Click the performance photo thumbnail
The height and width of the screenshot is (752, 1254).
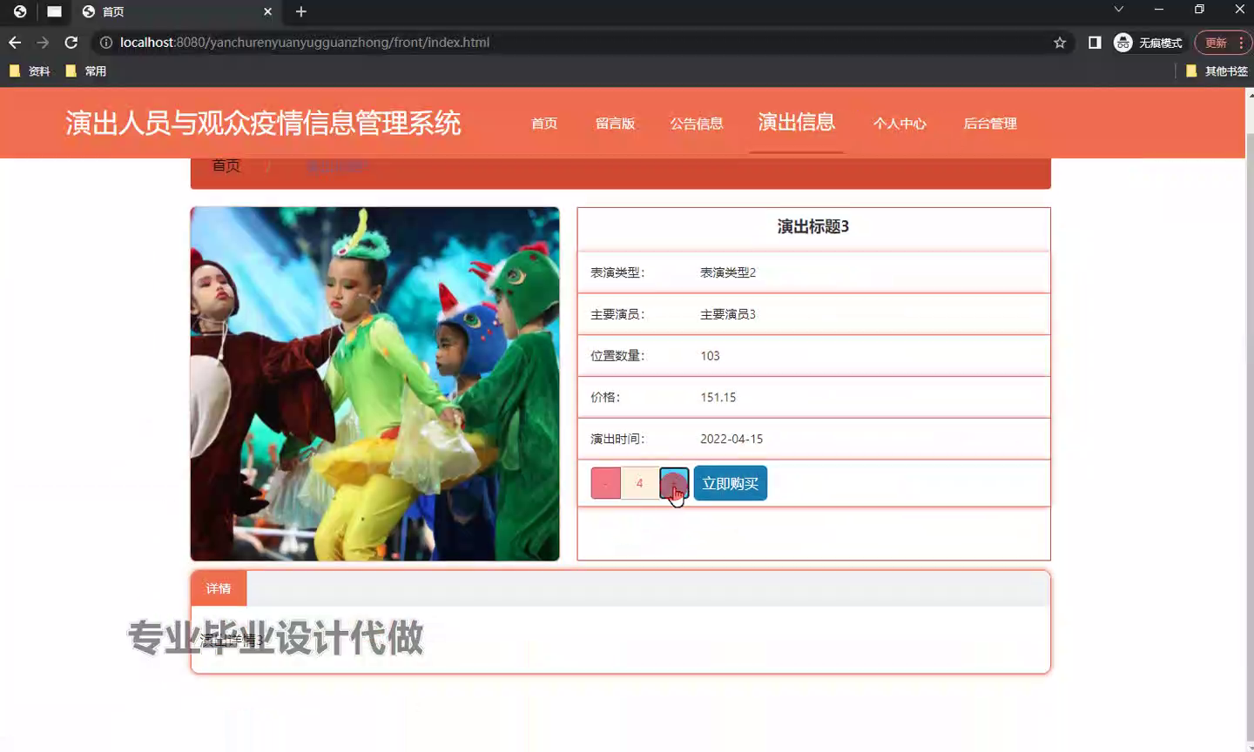pos(374,384)
